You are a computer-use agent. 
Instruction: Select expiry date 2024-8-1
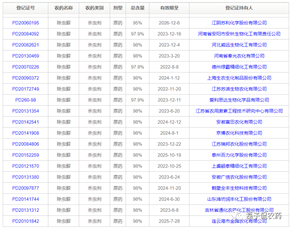click(169, 133)
